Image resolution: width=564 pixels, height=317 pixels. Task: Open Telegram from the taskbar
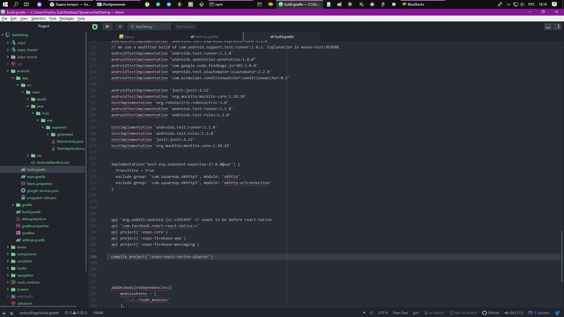158,4
